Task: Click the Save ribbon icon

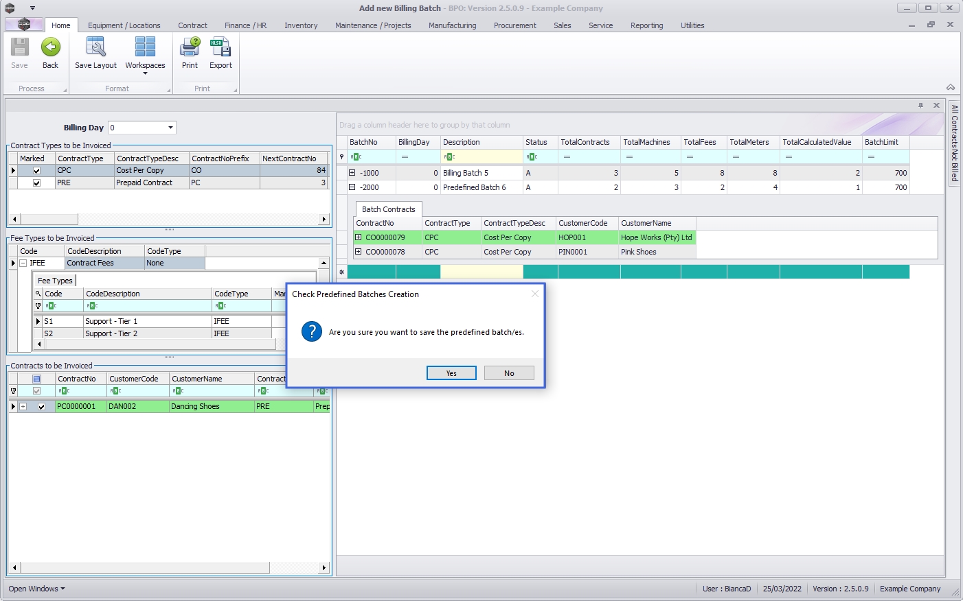Action: point(19,47)
